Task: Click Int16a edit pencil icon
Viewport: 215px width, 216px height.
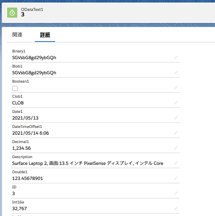Action: [x=176, y=208]
